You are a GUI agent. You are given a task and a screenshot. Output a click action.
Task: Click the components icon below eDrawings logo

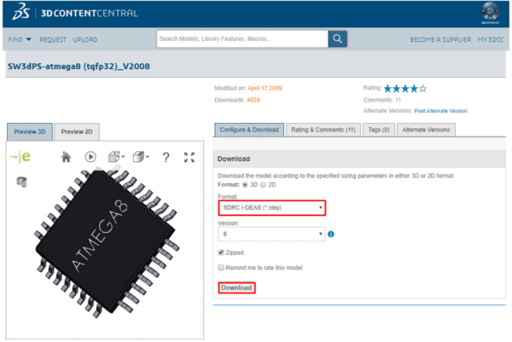(21, 182)
